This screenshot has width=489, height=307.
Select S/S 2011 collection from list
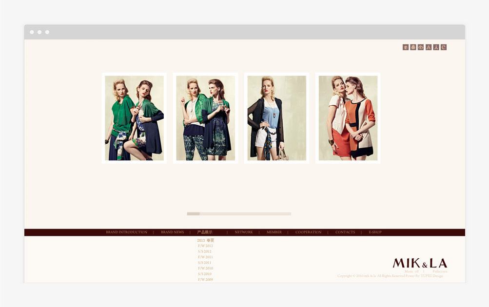coord(205,263)
